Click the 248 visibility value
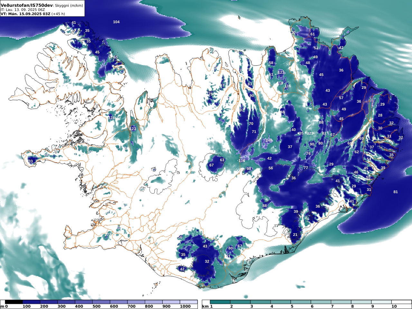Image resolution: width=412 pixels, height=309 pixels. 269,140
